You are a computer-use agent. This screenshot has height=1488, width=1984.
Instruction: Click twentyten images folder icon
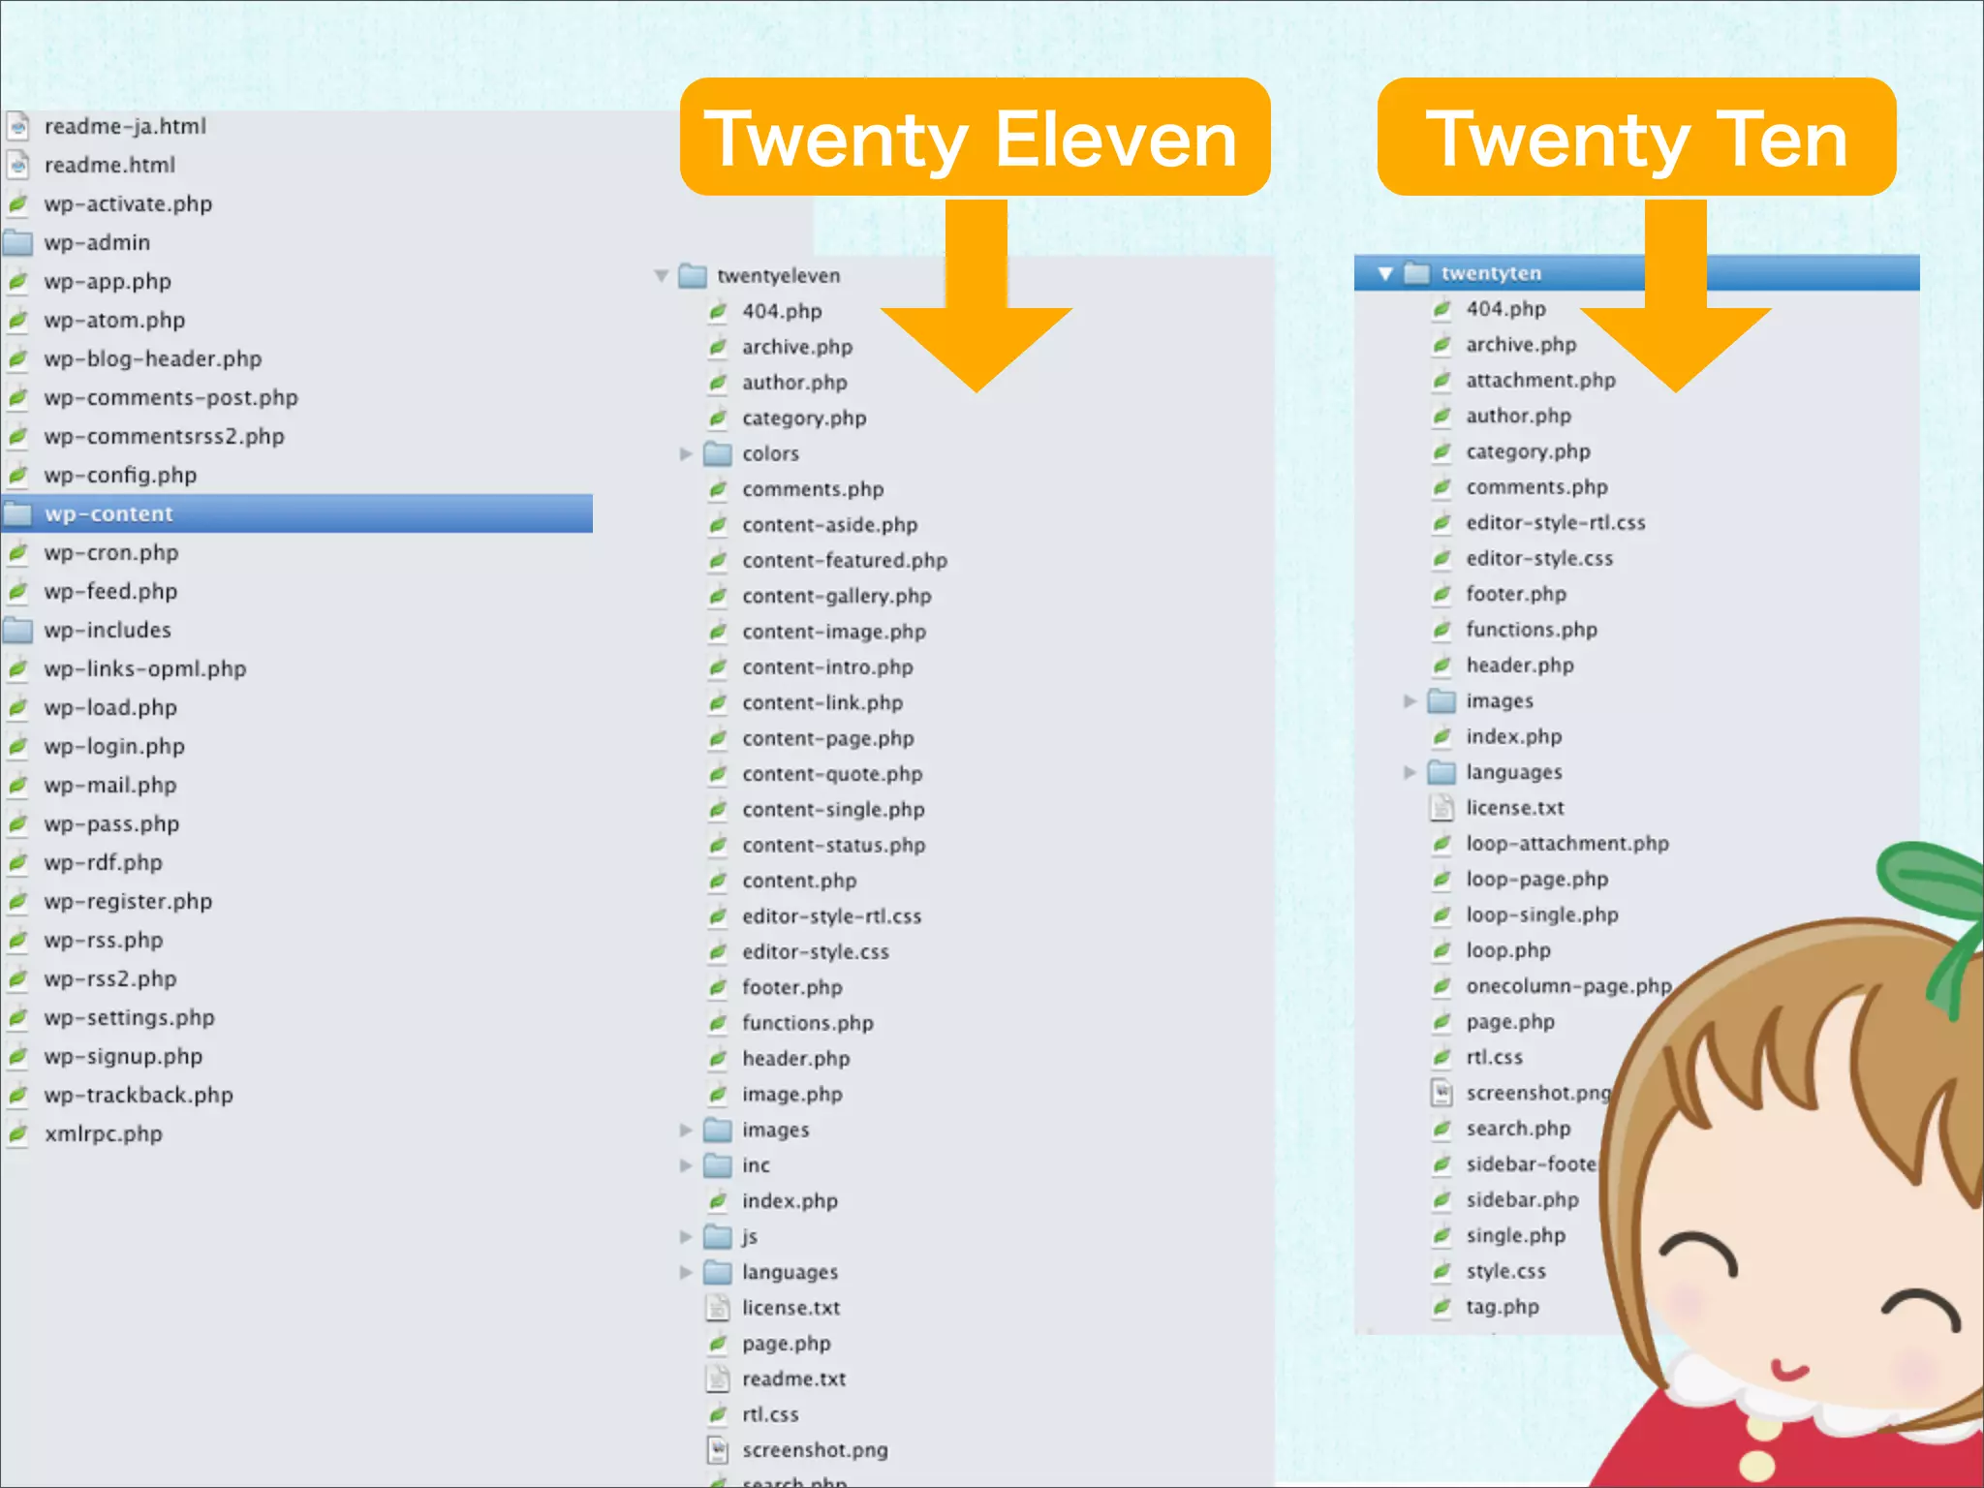point(1442,700)
